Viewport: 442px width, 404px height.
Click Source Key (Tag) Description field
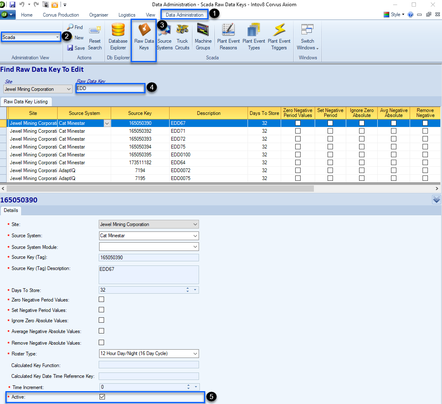(149, 275)
